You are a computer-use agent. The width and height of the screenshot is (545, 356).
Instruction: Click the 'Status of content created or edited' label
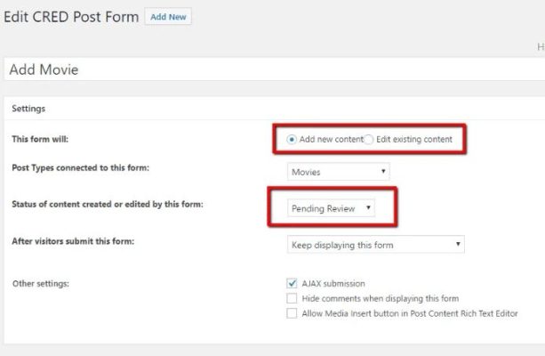point(107,206)
